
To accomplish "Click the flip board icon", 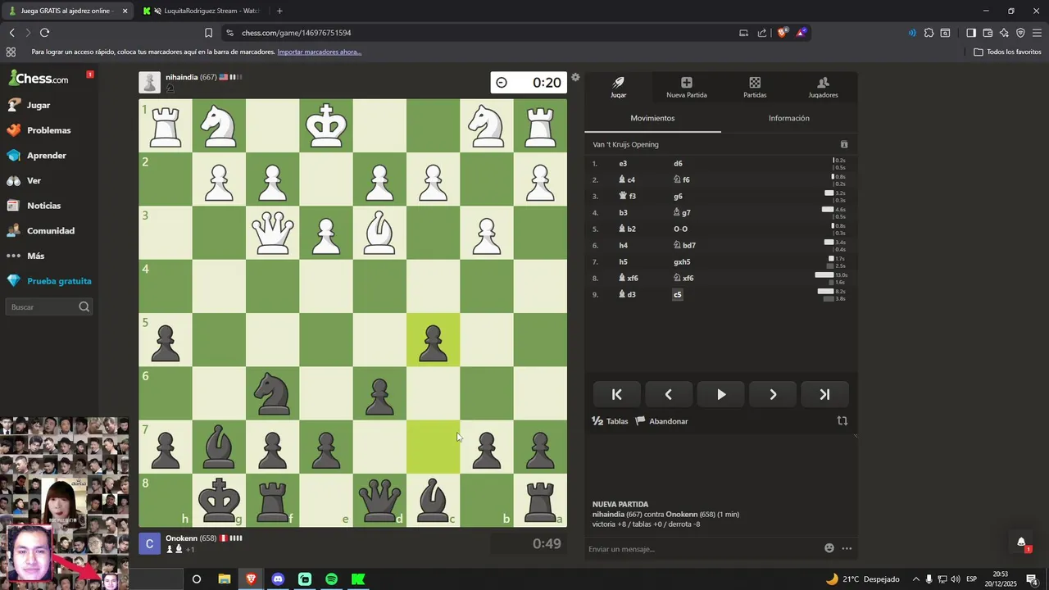I will point(842,420).
